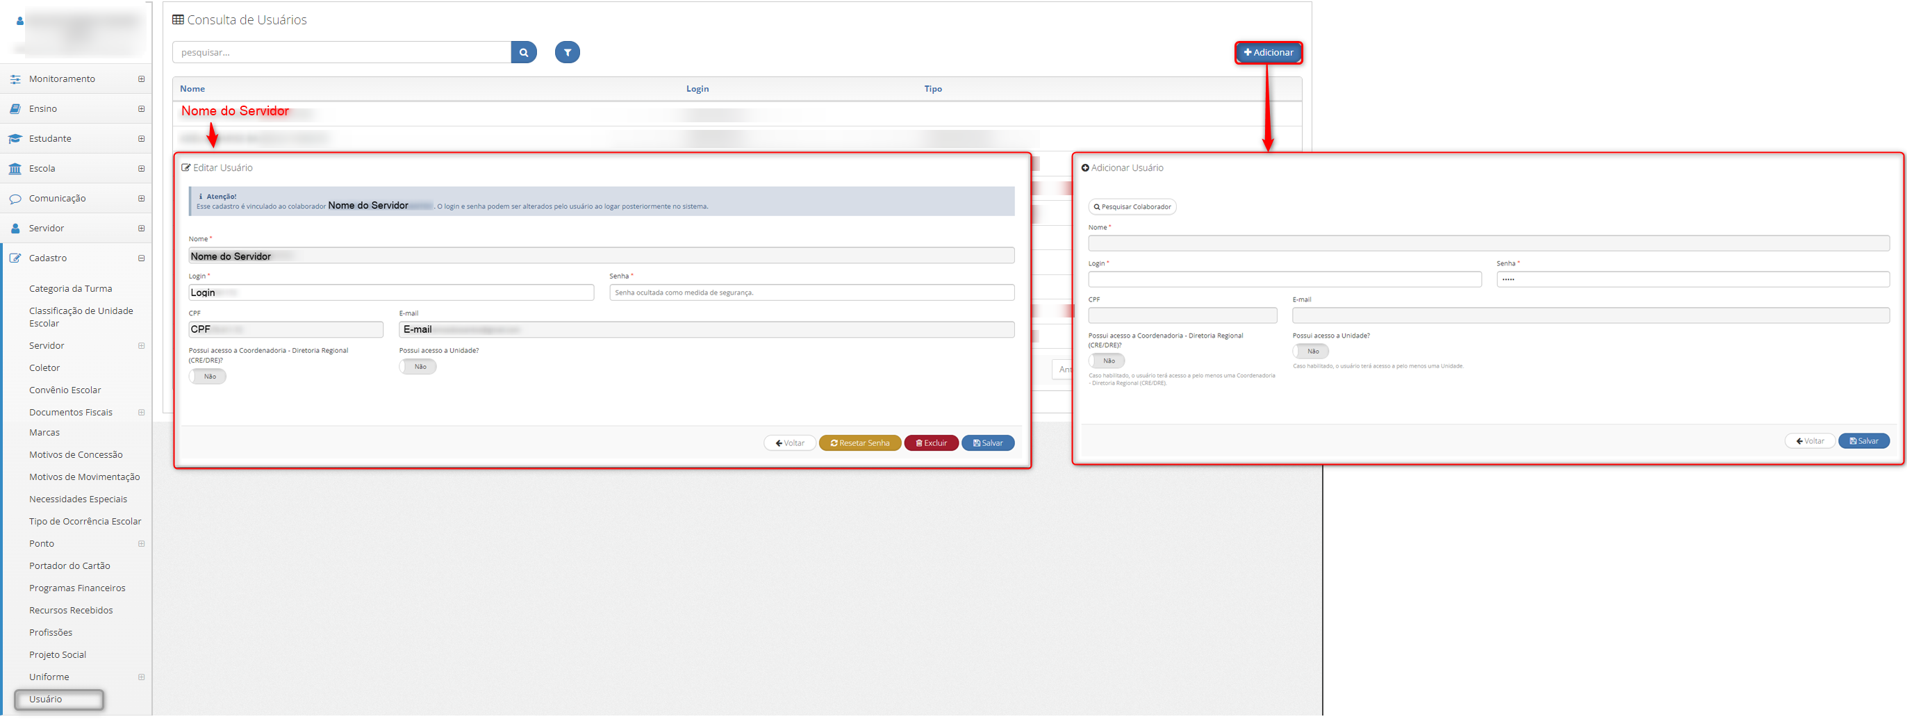Click the magnifier search button

click(523, 53)
